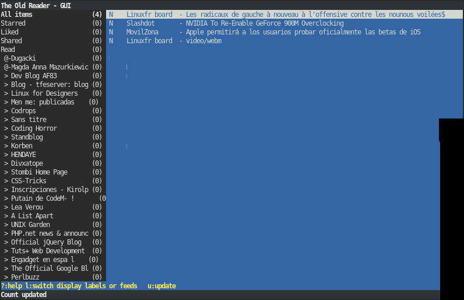Select the All items category
Screen dimensions: 464x300
(52, 15)
